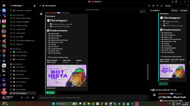The height and width of the screenshot is (106, 190).
Task: Open Windows Start menu
Action: pyautogui.click(x=53, y=104)
